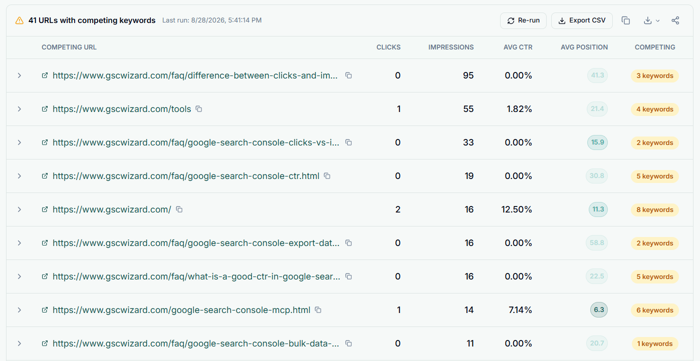700x361 pixels.
Task: Open external link icon for console-mcp.html URL
Action: click(45, 310)
